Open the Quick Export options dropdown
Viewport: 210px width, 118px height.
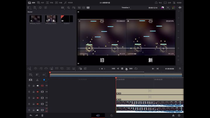(x=162, y=8)
